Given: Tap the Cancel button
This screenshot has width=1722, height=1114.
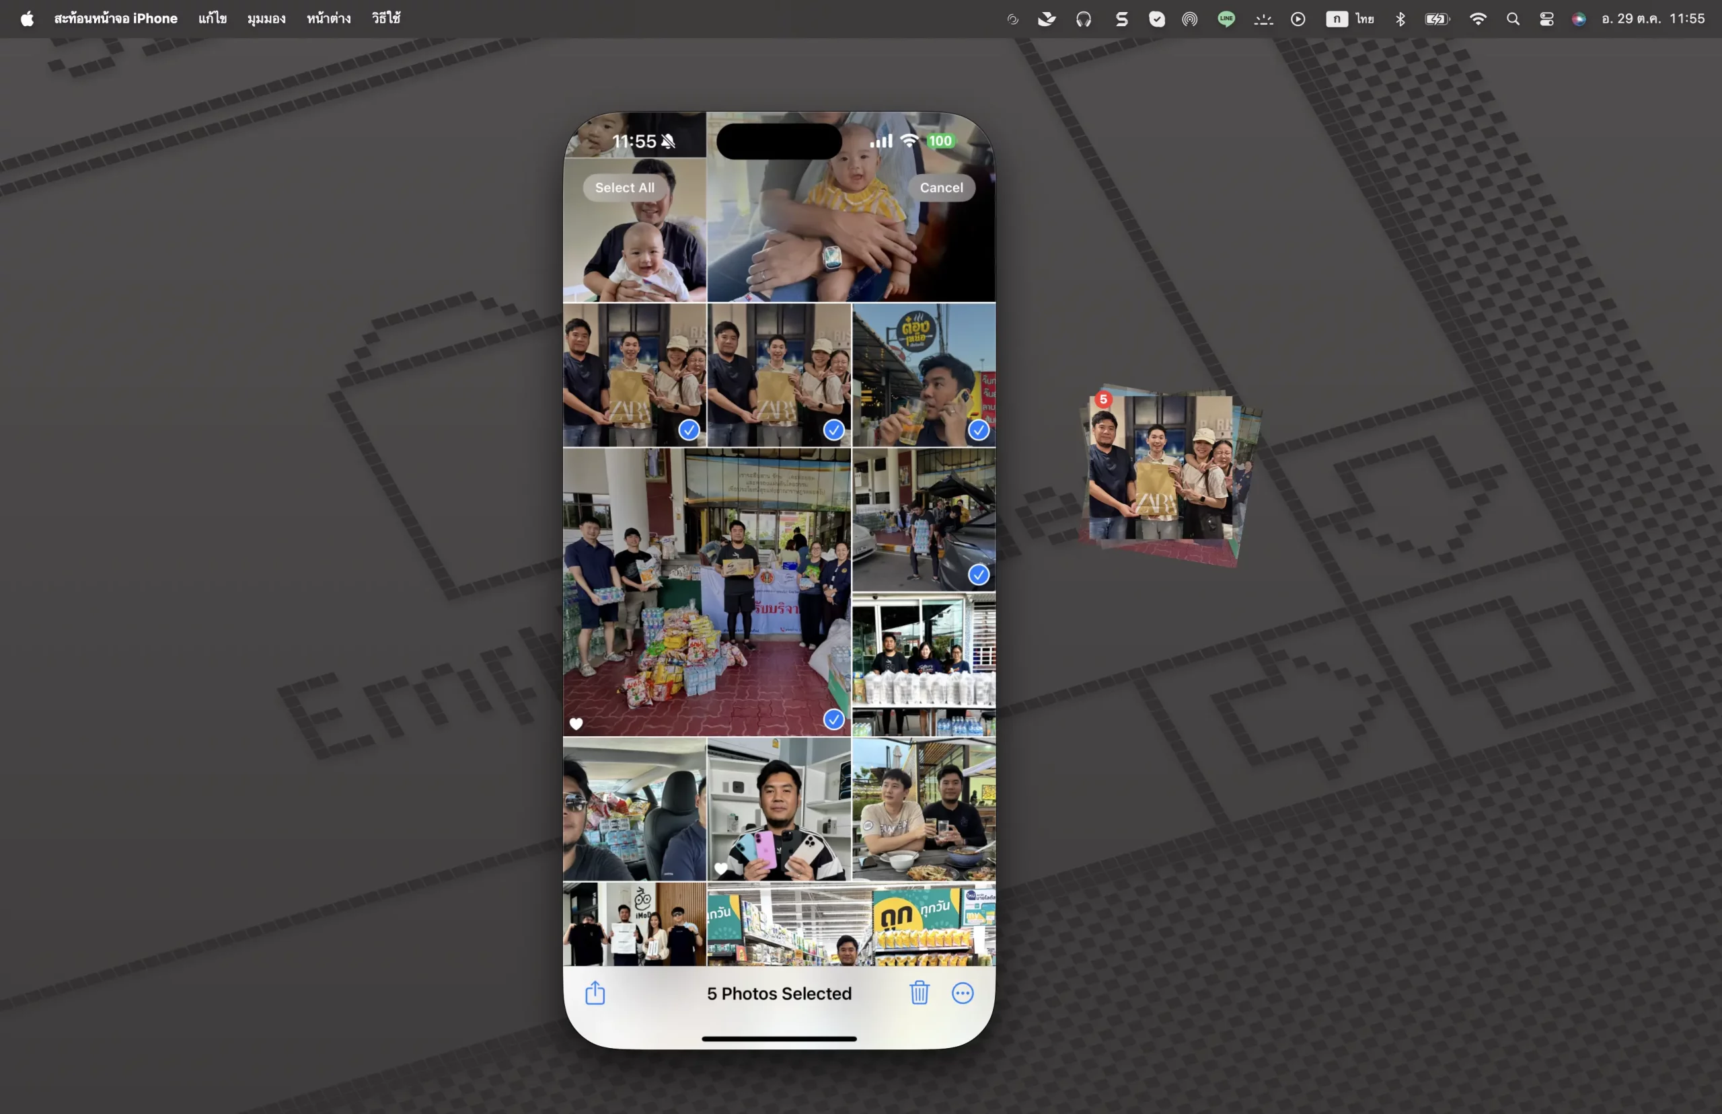Looking at the screenshot, I should pyautogui.click(x=940, y=188).
